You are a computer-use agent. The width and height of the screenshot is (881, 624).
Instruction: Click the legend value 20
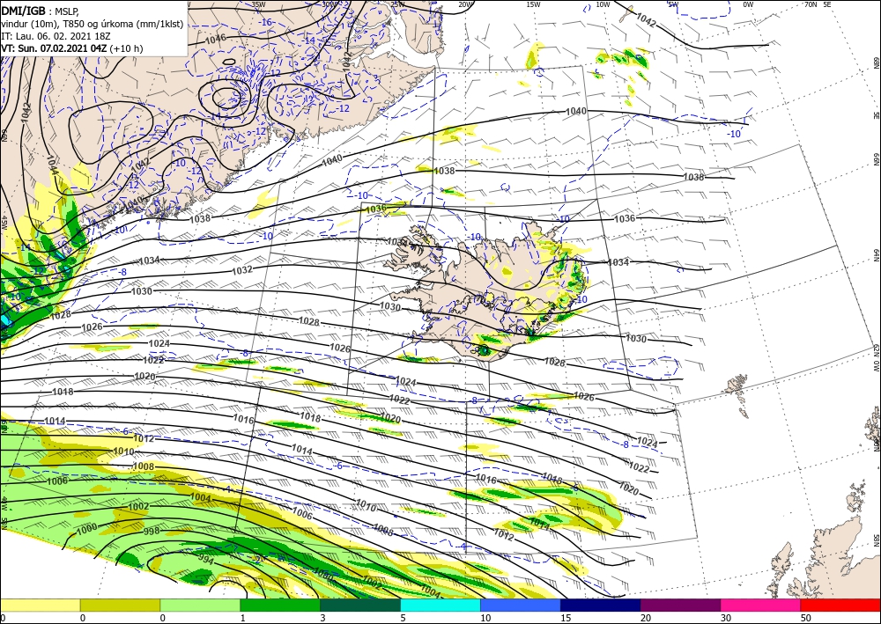(646, 618)
